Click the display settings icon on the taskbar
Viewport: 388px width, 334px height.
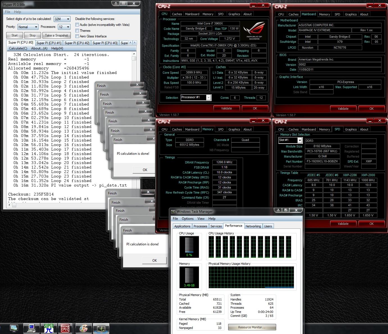[x=14, y=328]
